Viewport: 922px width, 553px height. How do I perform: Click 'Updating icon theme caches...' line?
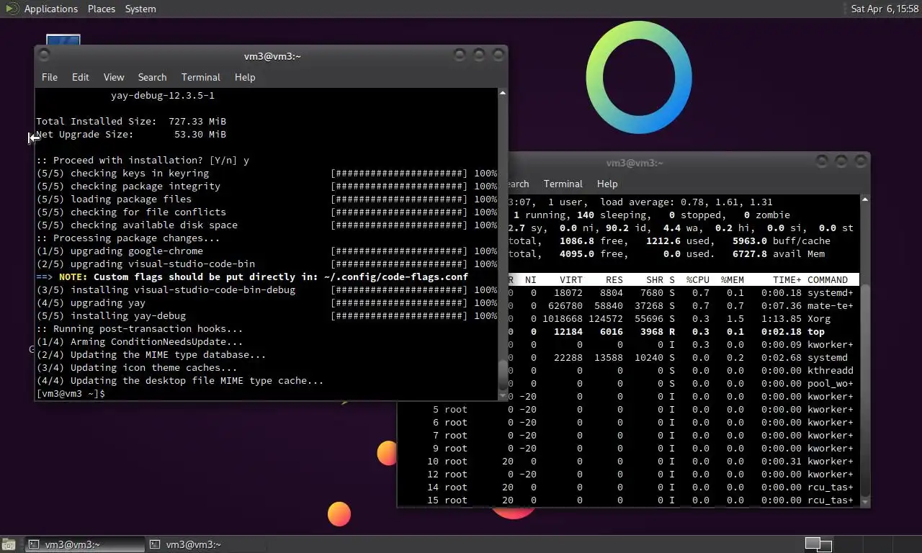click(137, 367)
